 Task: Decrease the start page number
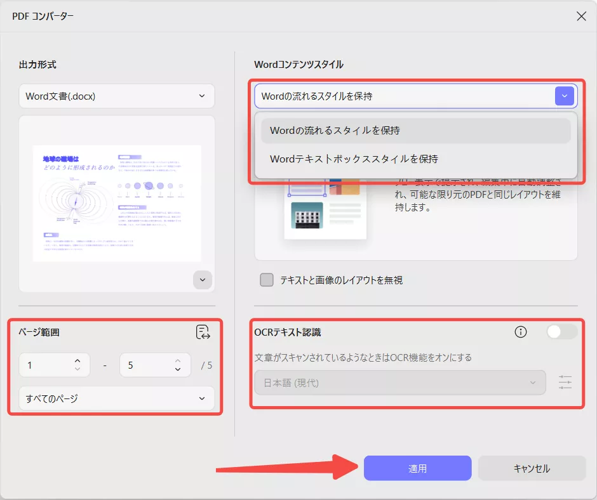[77, 369]
